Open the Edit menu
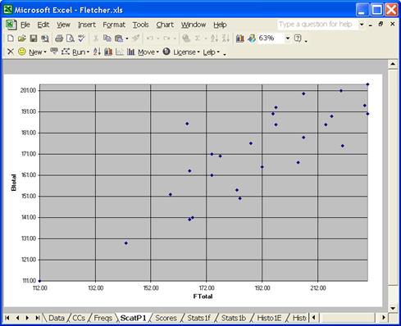401x326 pixels. 43,25
